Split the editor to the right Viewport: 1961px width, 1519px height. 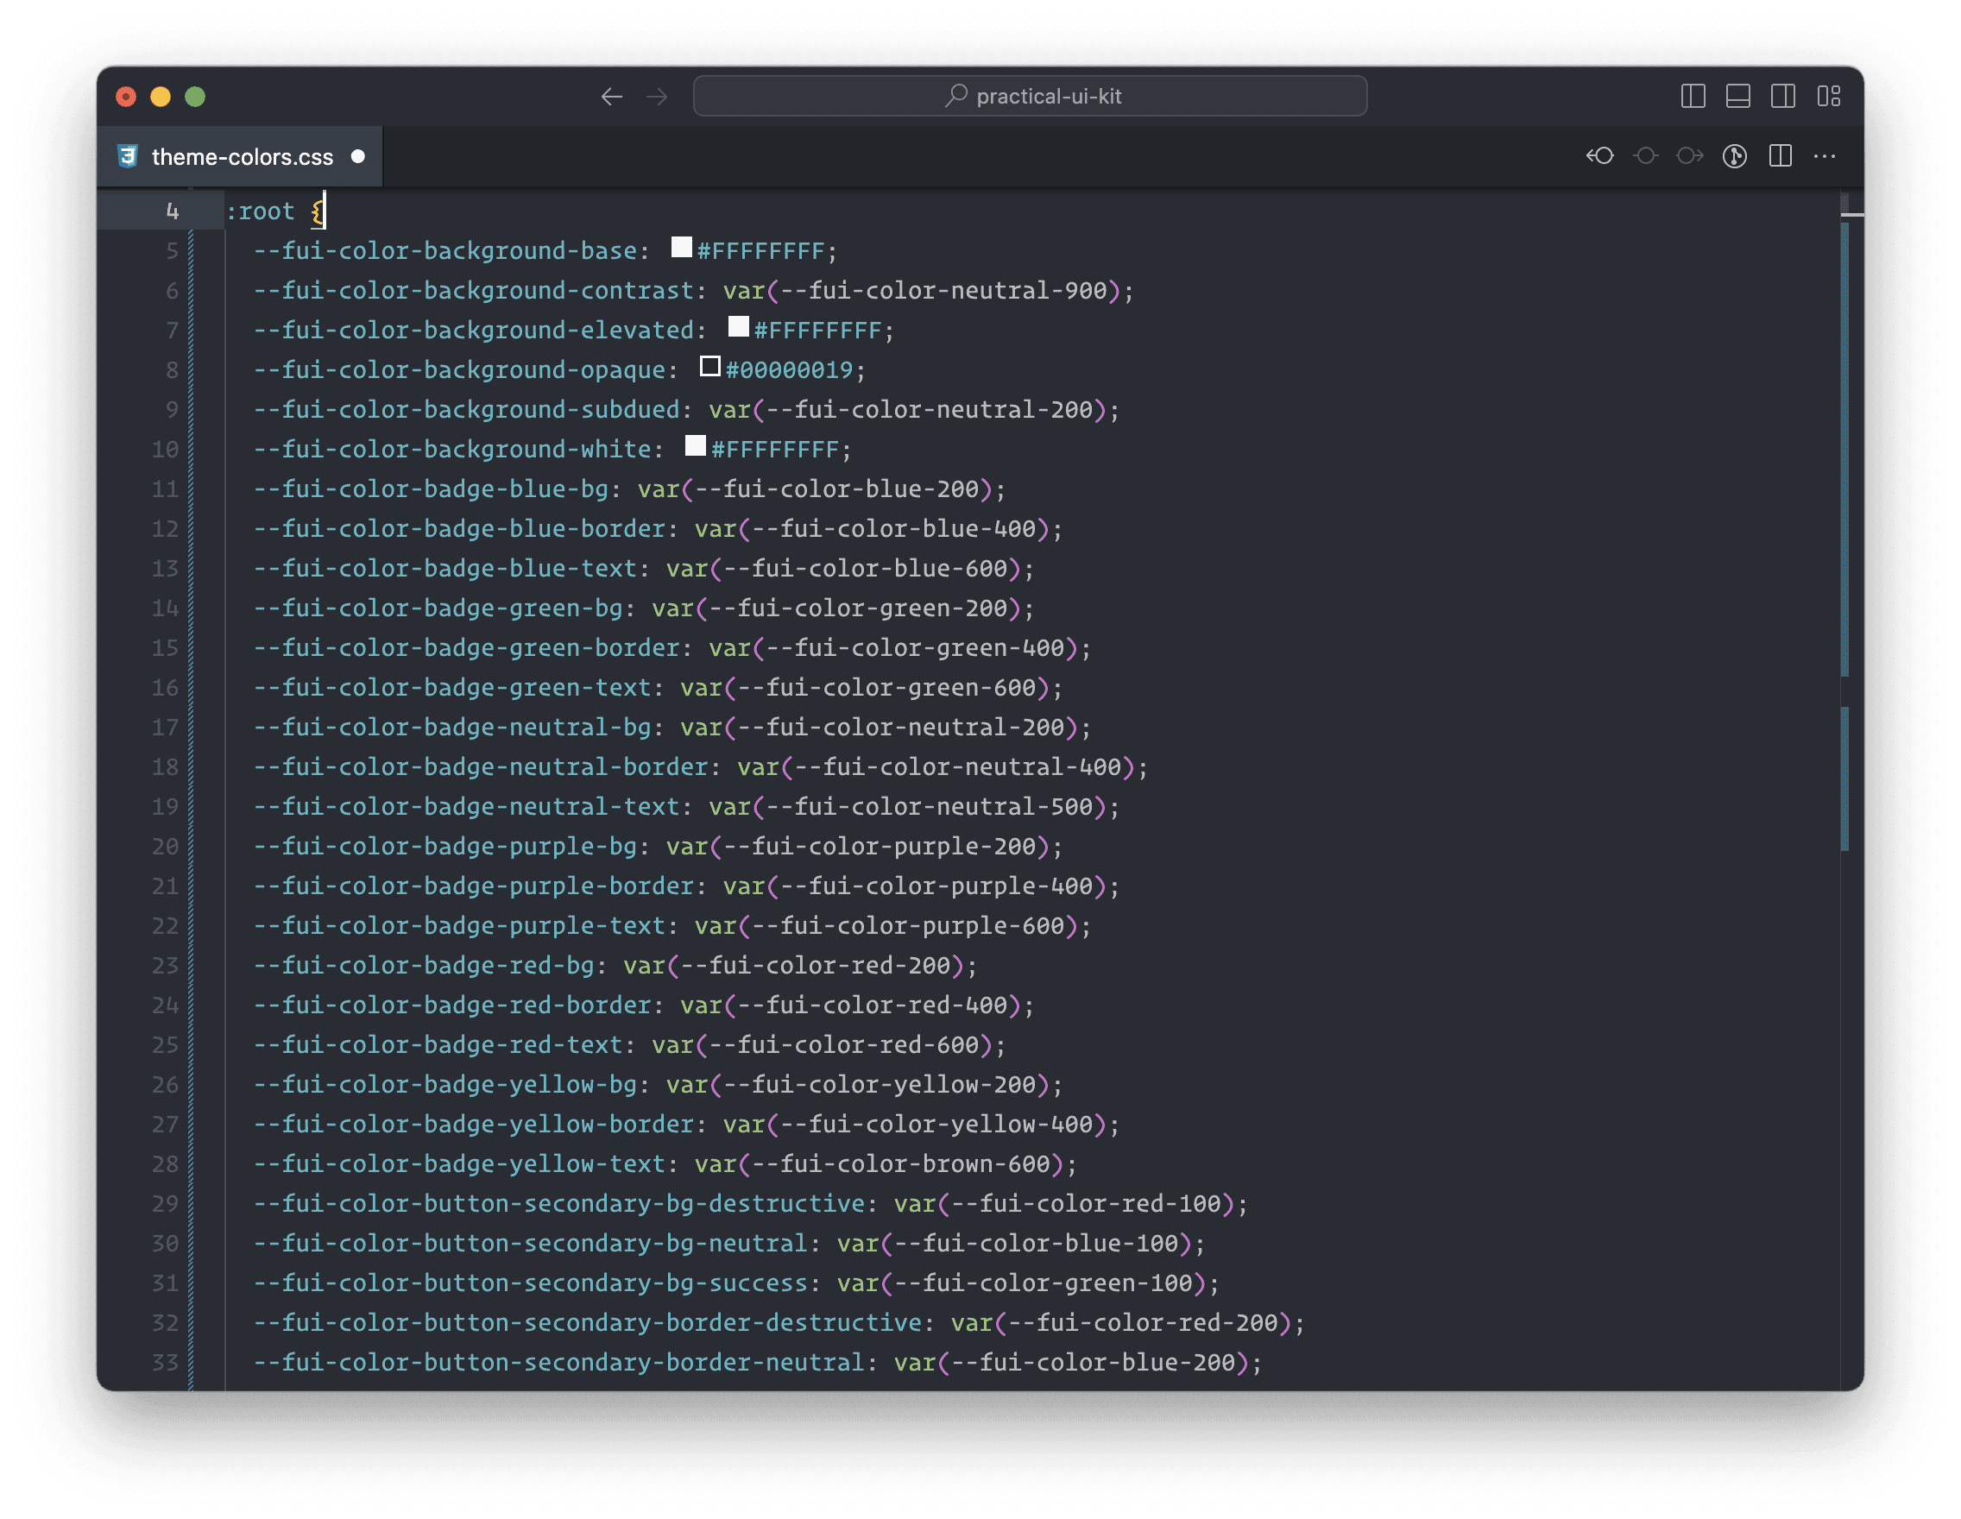(1780, 156)
